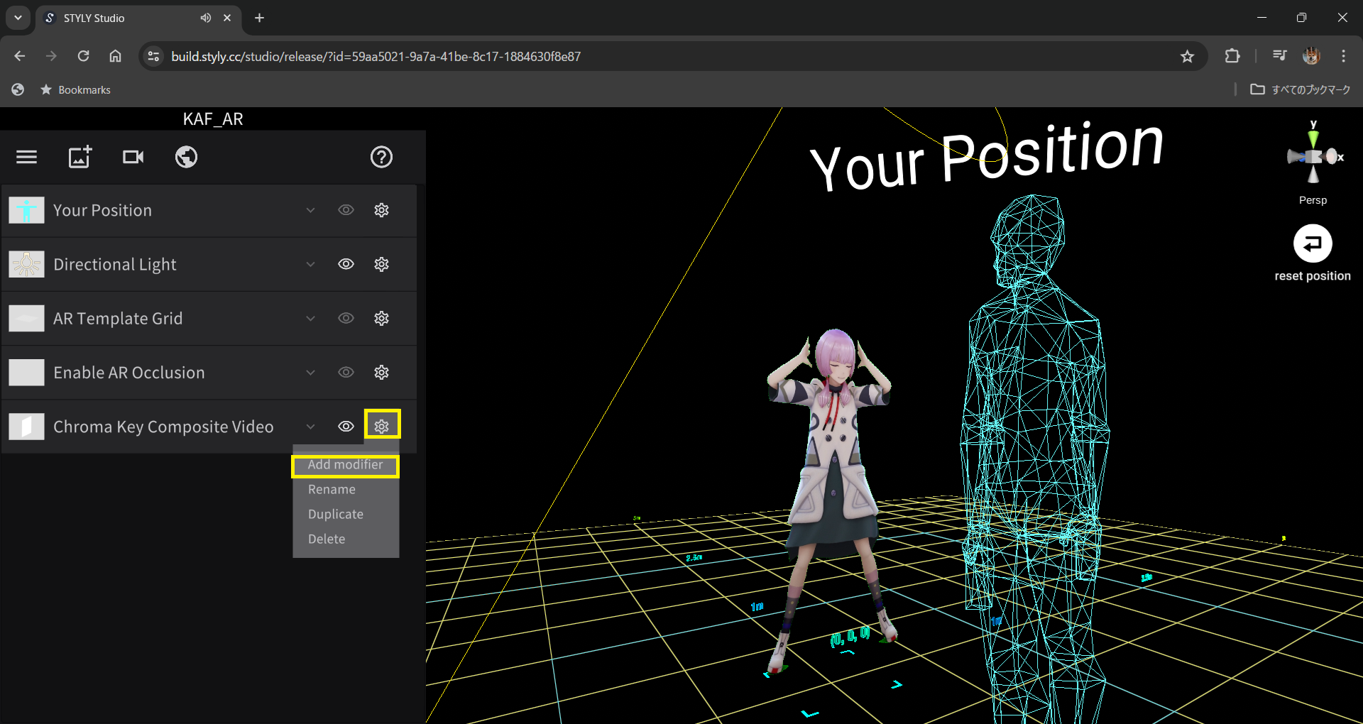Switch to the STYLY Studio browser tab
The height and width of the screenshot is (724, 1363).
pyautogui.click(x=138, y=18)
